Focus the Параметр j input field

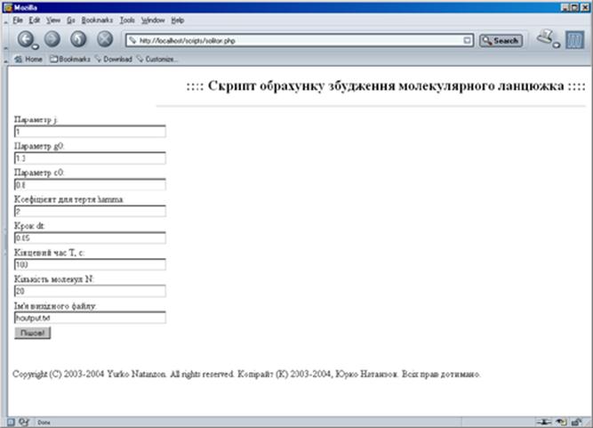point(90,132)
